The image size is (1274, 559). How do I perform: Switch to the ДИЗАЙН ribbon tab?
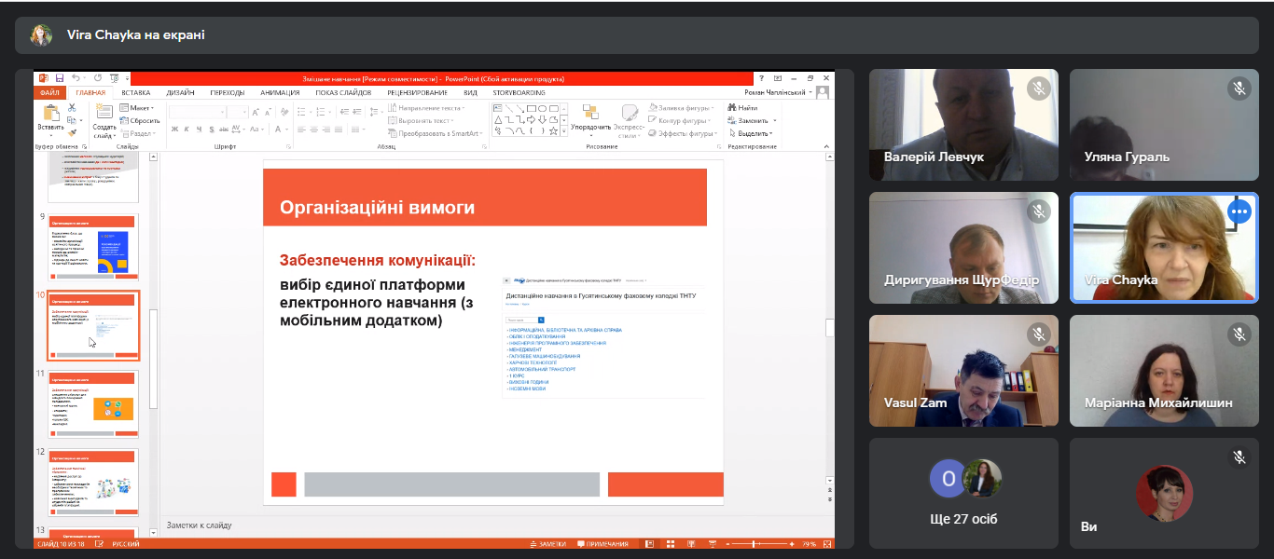180,92
